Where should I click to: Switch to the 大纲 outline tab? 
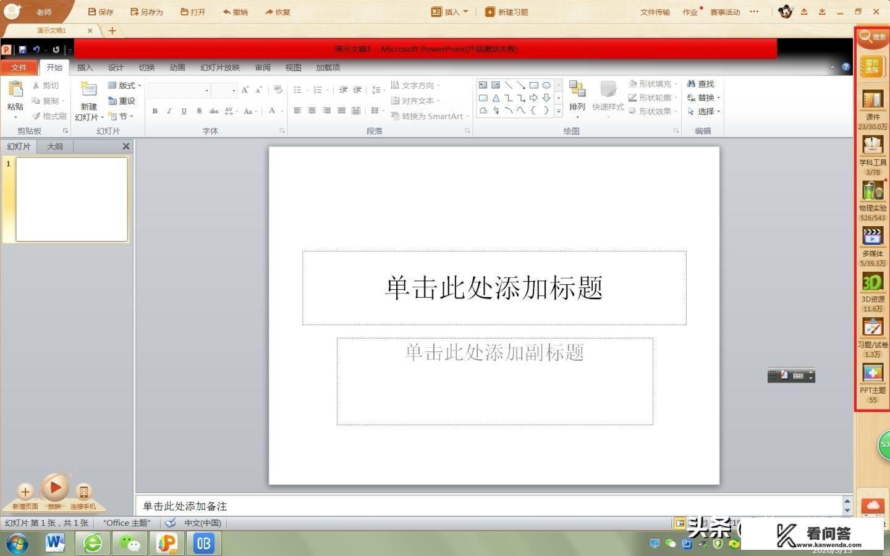[x=55, y=146]
